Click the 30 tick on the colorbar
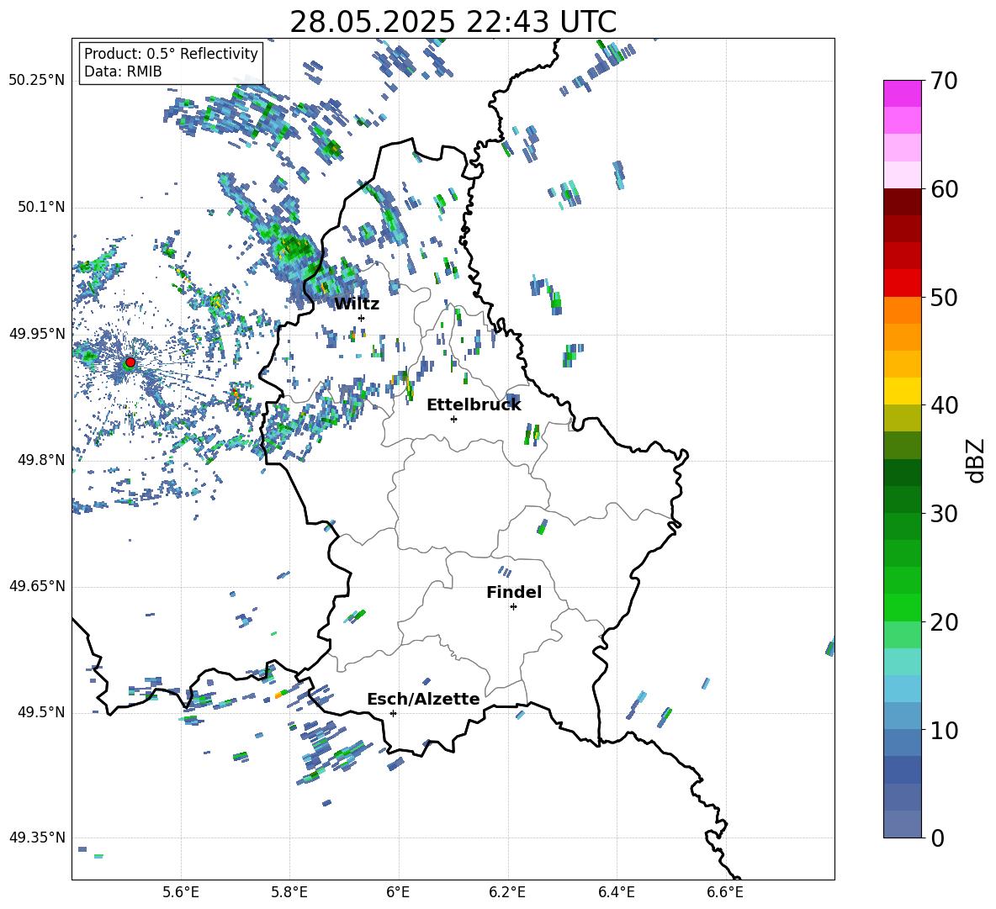This screenshot has width=996, height=909. coord(943,514)
